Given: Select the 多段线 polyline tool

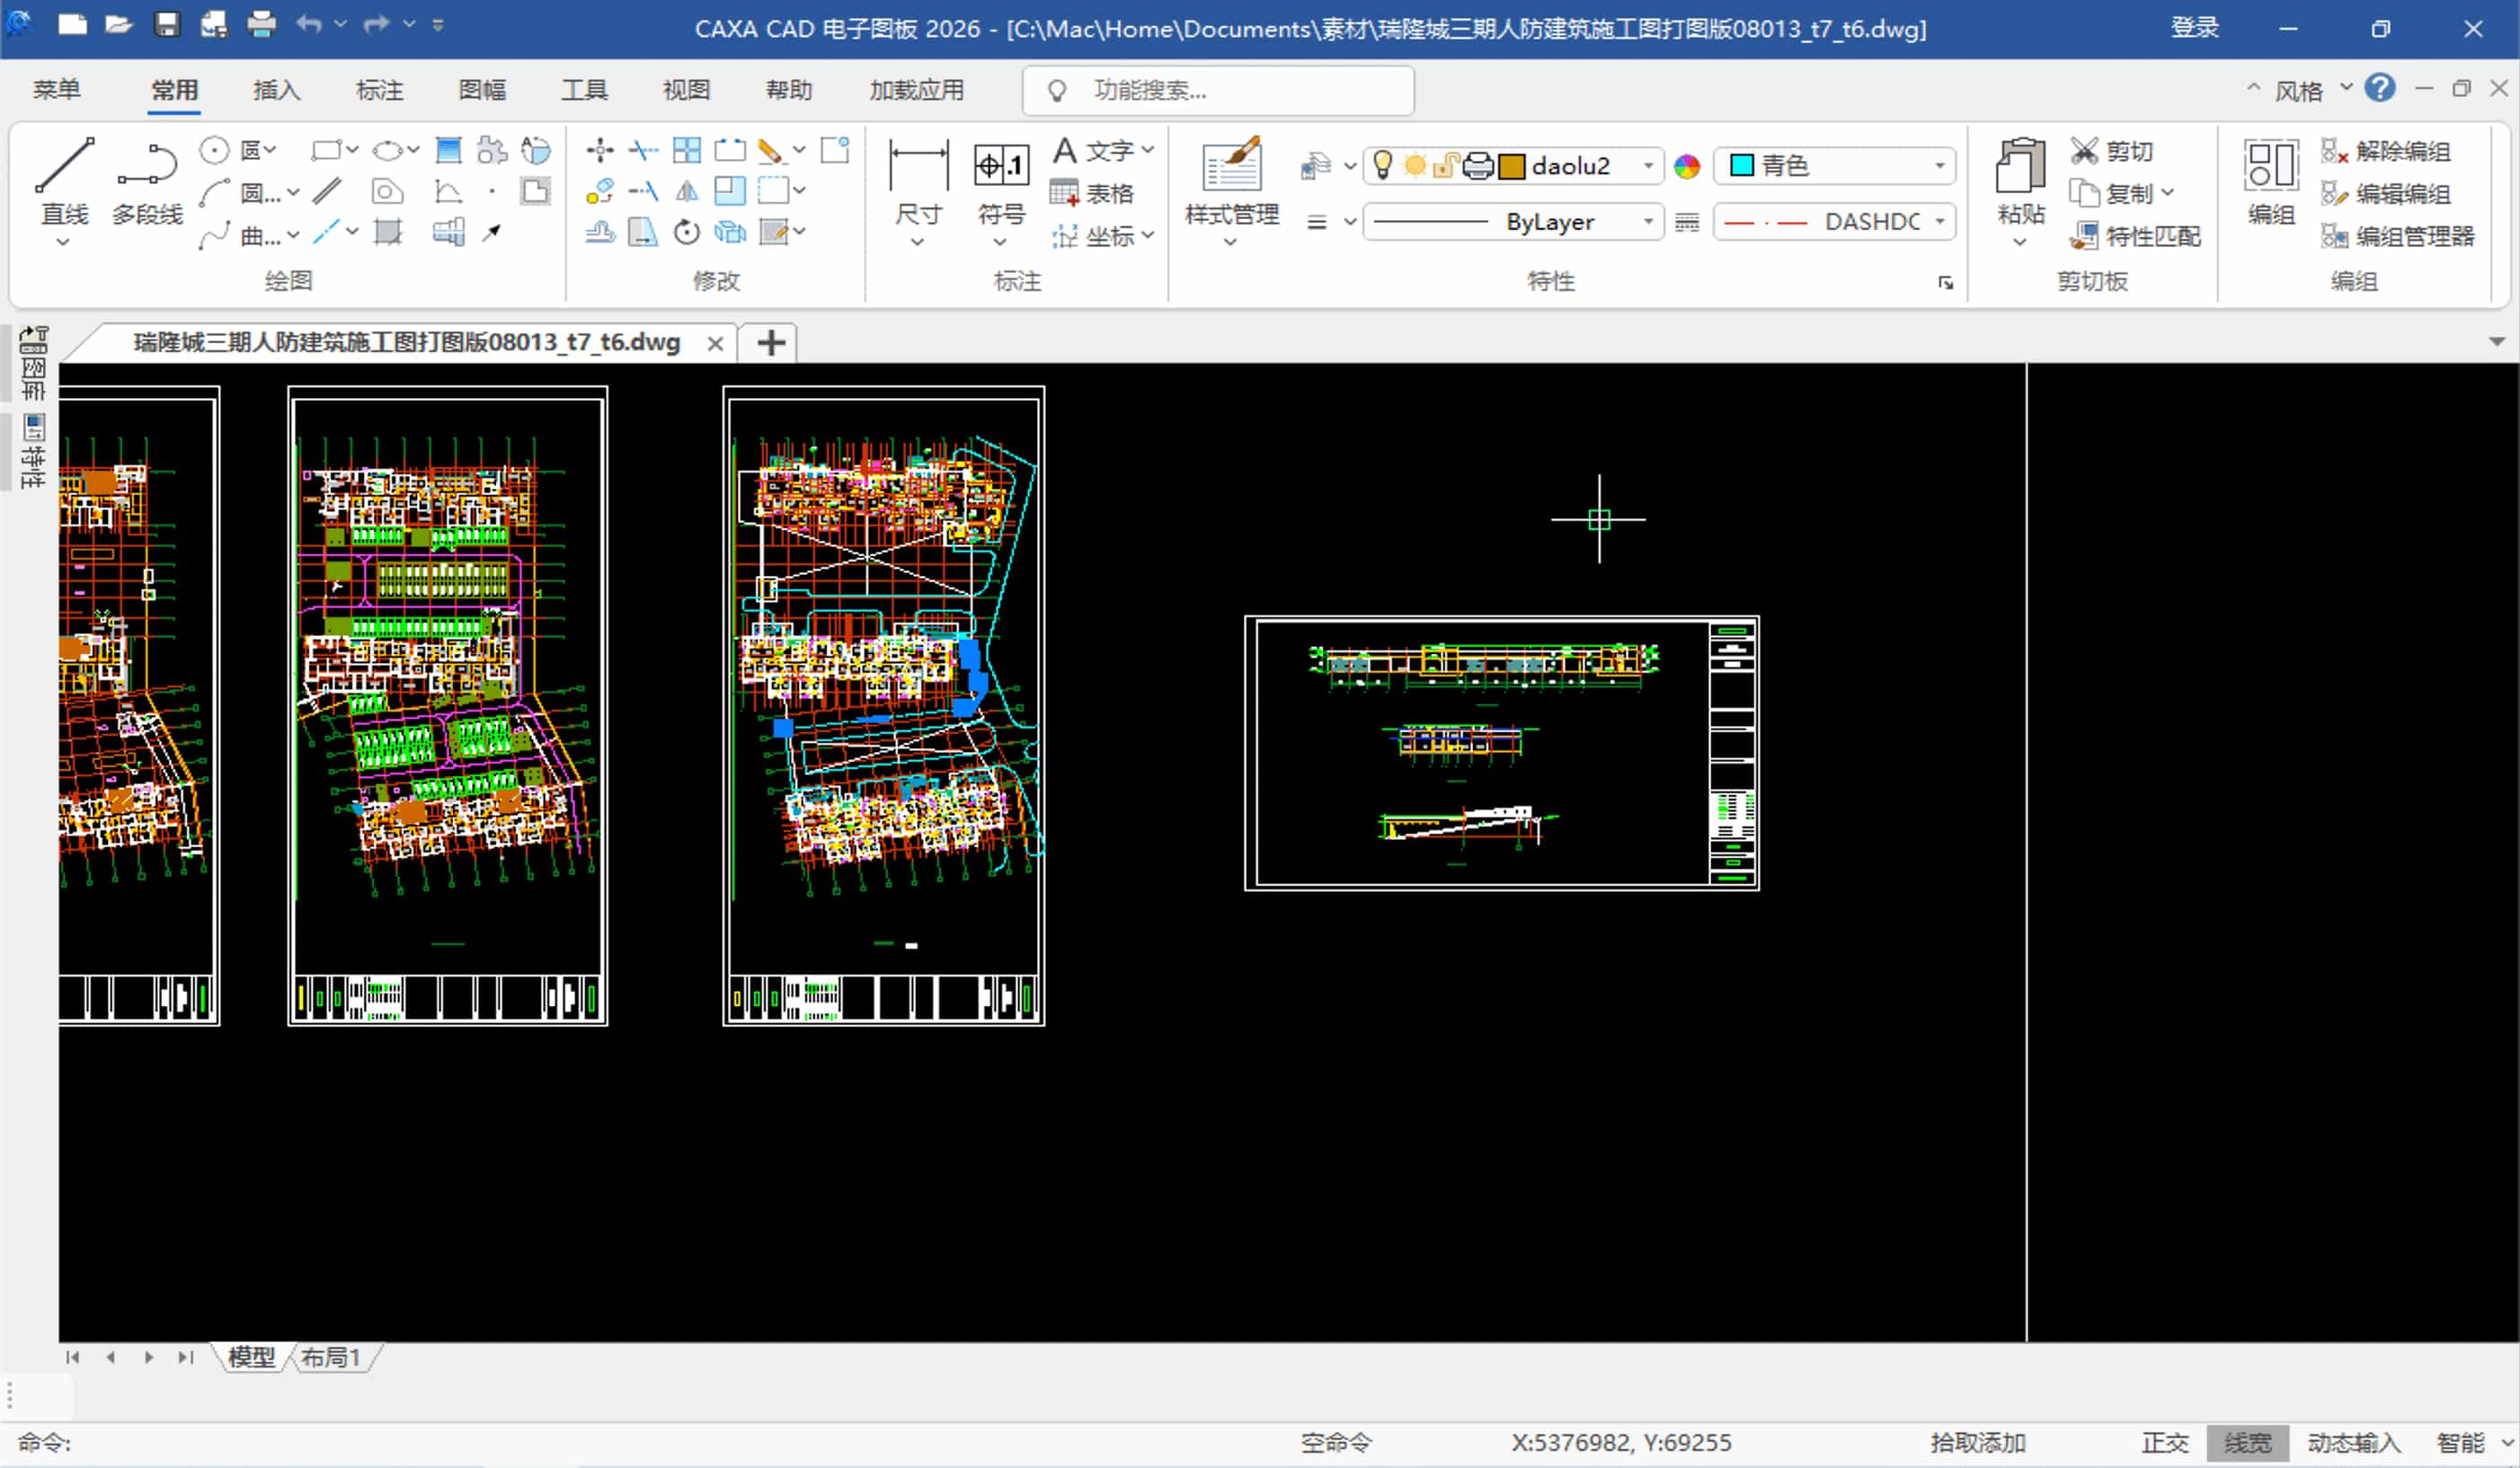Looking at the screenshot, I should [147, 180].
